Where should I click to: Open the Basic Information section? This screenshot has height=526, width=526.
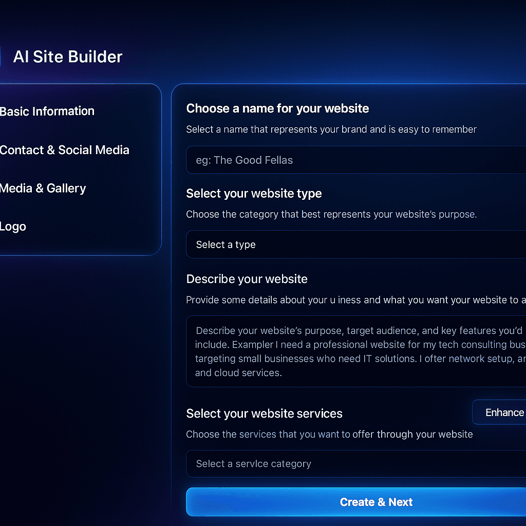[47, 111]
